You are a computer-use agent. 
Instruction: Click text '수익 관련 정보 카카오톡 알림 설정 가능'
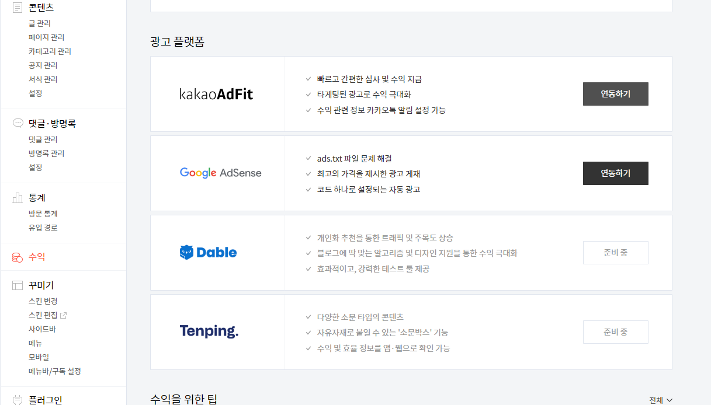point(381,110)
